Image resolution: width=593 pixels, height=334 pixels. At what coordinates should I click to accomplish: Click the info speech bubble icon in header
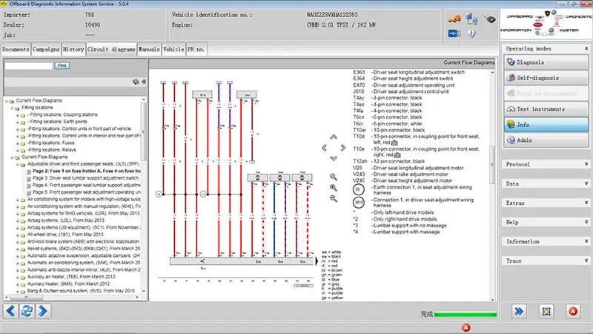coord(471,33)
